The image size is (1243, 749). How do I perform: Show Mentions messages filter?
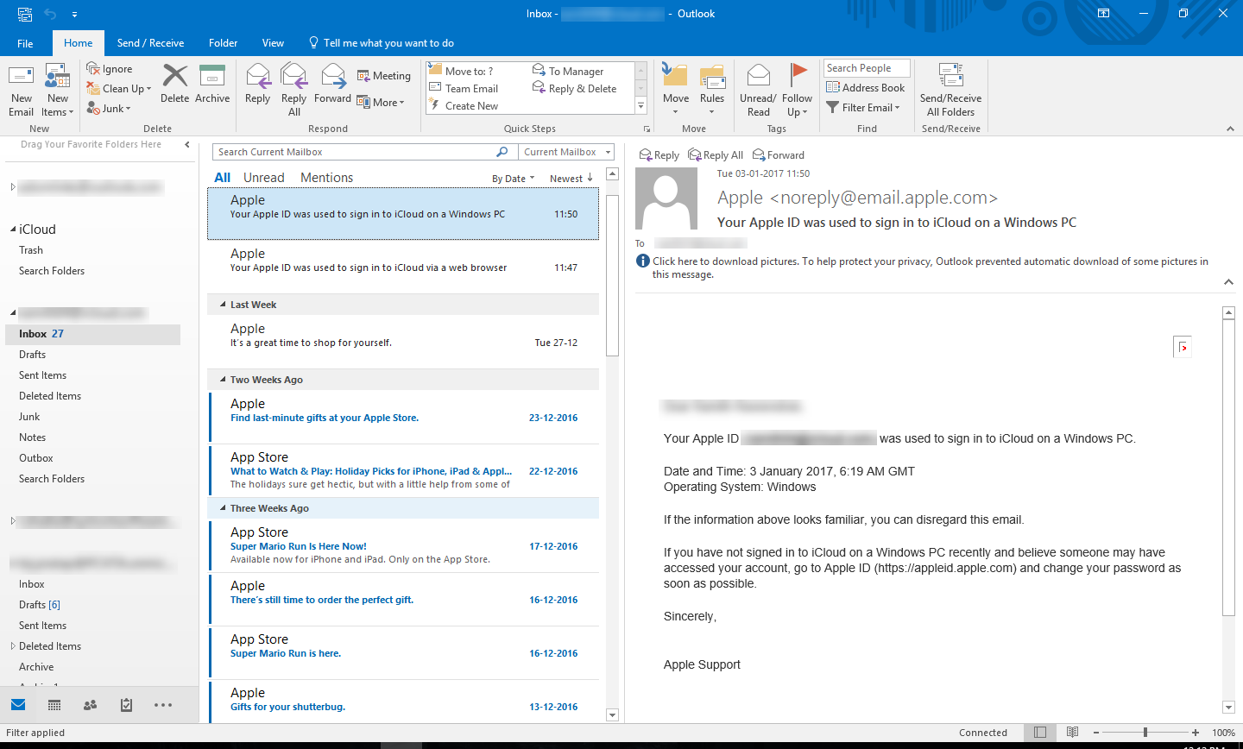[326, 178]
